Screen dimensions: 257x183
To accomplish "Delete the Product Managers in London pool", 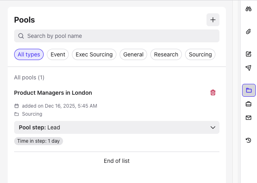I will tap(213, 93).
